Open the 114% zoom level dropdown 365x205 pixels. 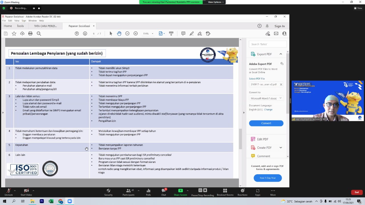coord(148,34)
